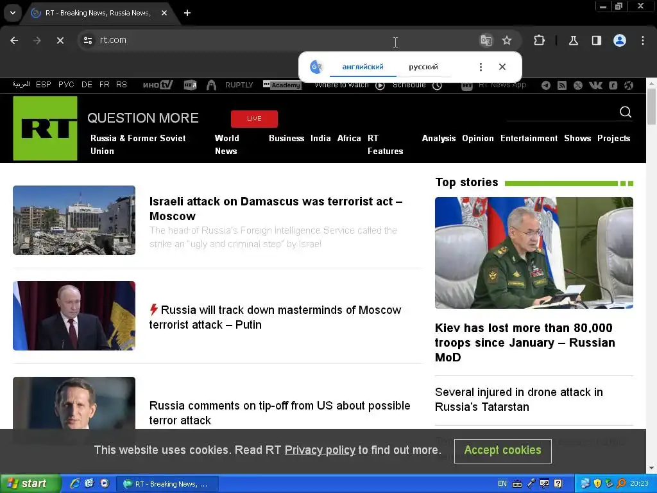657x493 pixels.
Task: Stop loading the rt.com page
Action: (x=60, y=40)
